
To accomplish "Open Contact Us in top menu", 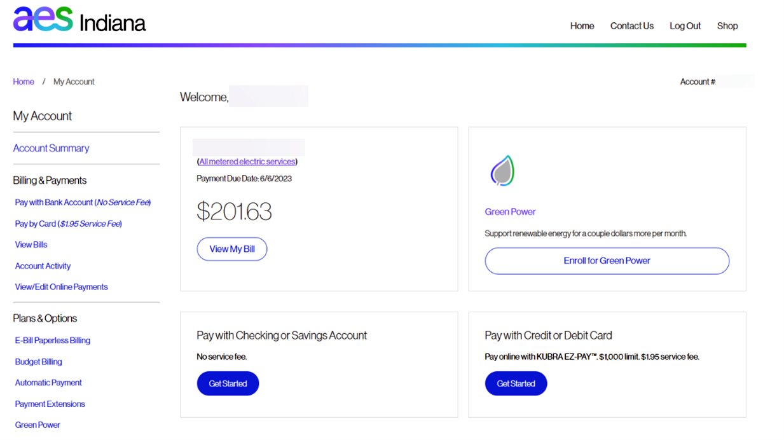I will (x=631, y=26).
